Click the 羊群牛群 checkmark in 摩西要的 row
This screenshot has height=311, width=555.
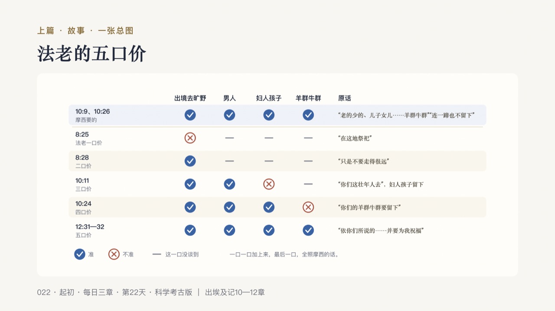(308, 115)
